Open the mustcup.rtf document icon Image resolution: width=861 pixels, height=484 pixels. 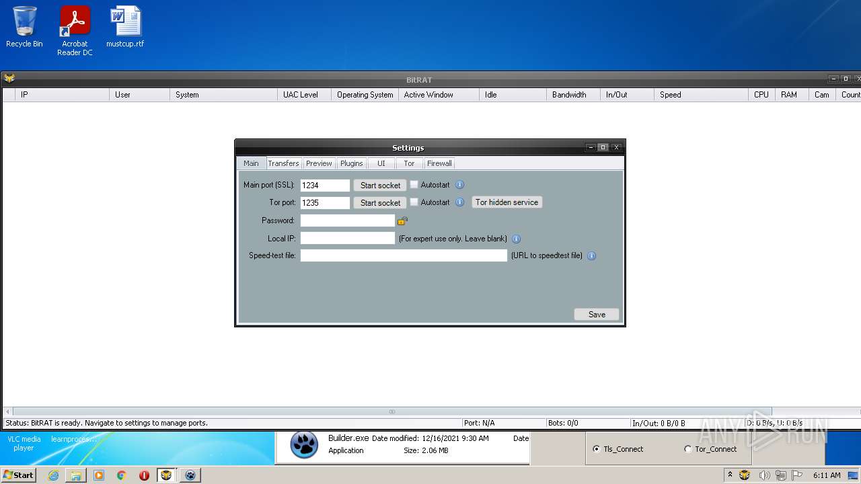[125, 27]
